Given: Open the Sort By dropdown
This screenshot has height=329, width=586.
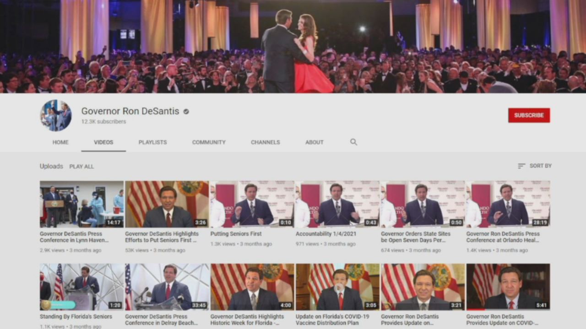Looking at the screenshot, I should point(535,166).
